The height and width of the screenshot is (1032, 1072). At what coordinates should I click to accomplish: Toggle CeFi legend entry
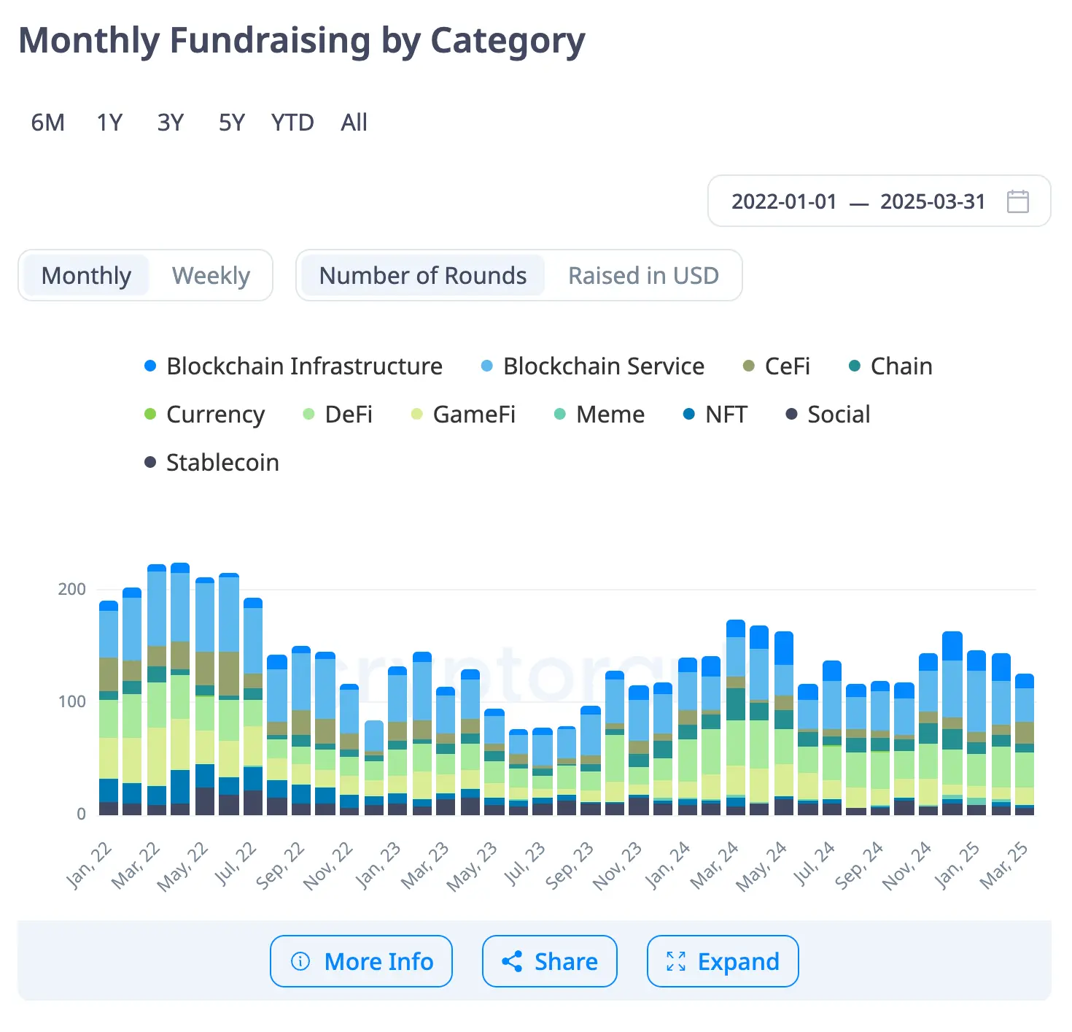[776, 366]
